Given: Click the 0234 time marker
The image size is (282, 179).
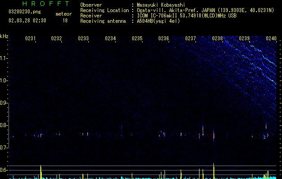Looking at the screenshot, I should pos(110,38).
